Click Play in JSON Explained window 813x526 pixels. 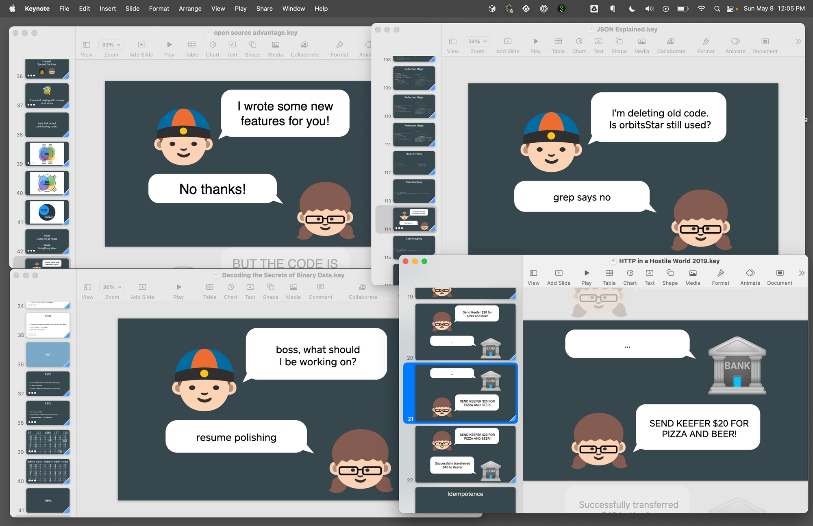tap(535, 46)
